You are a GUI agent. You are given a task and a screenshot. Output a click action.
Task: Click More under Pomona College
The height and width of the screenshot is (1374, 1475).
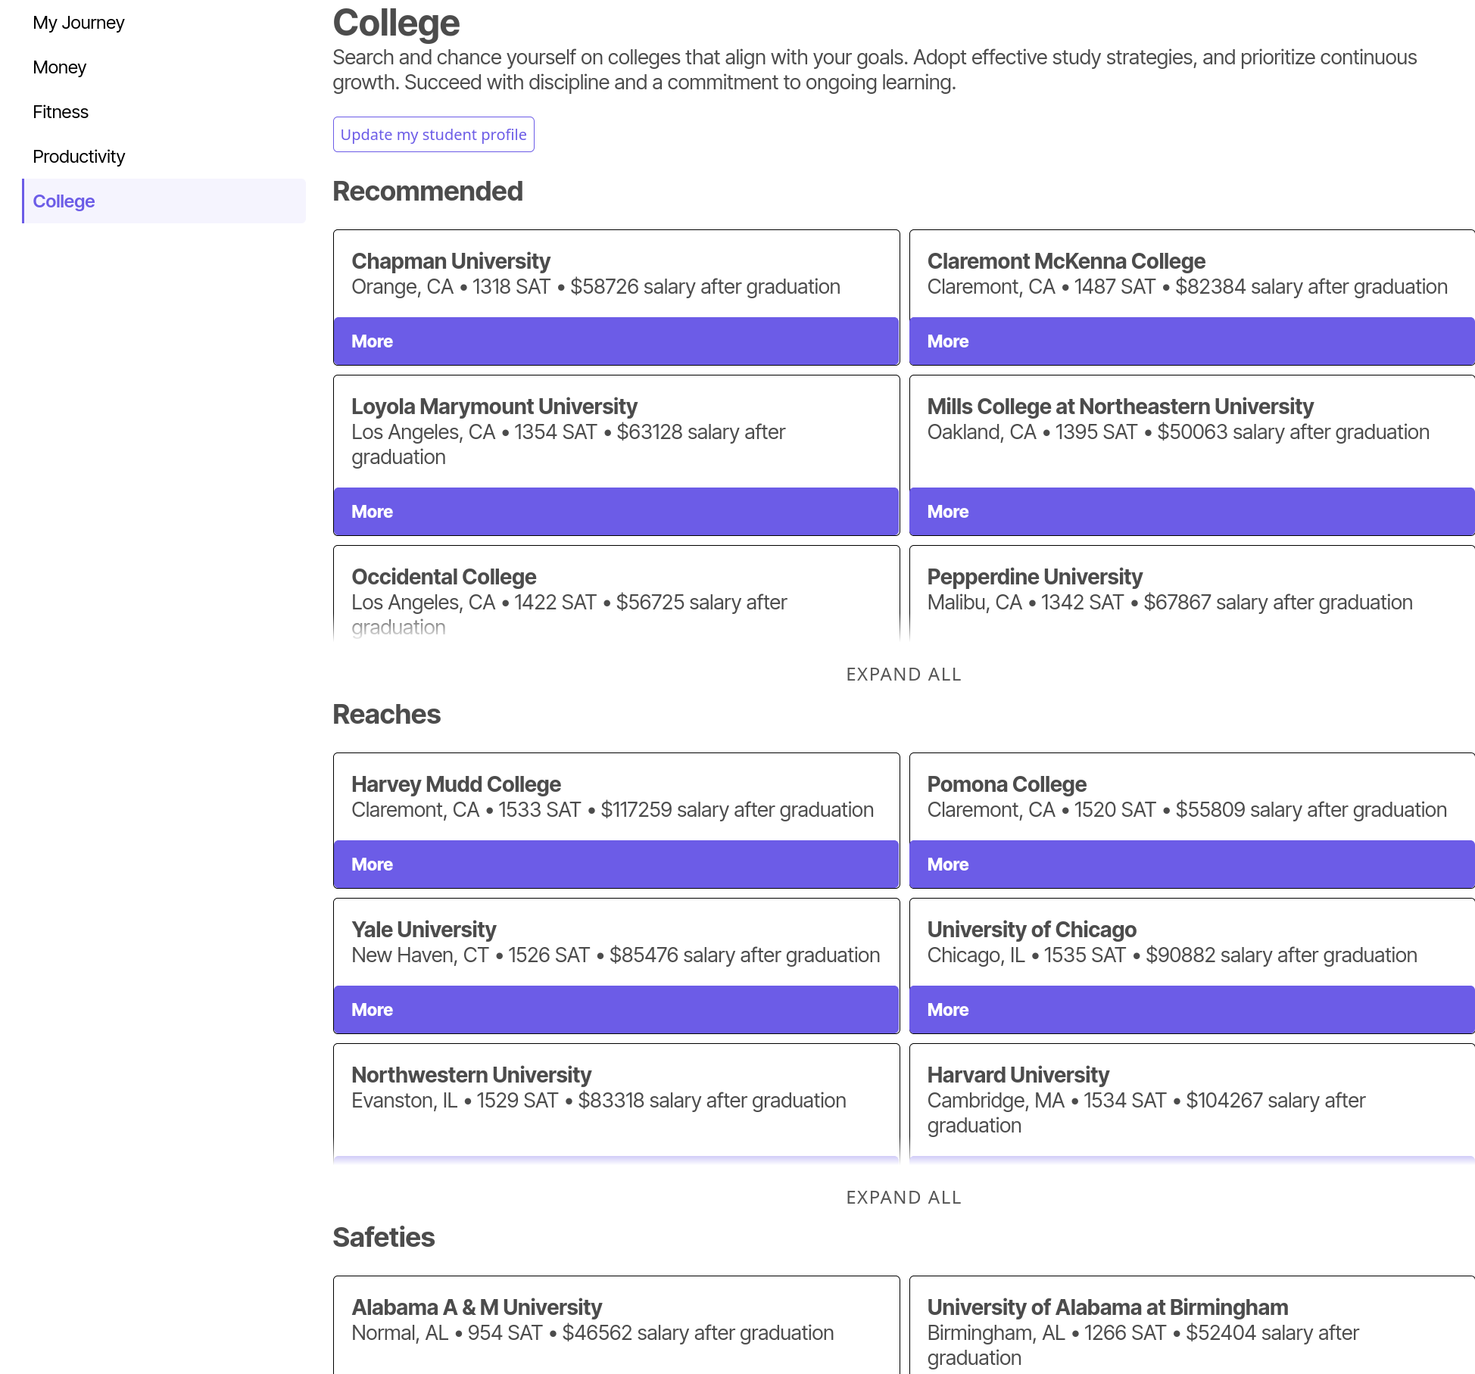1191,865
